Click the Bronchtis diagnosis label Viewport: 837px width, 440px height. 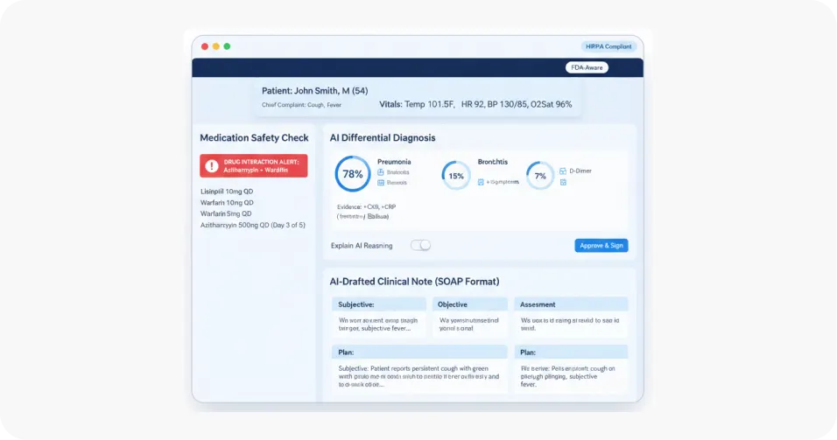click(x=493, y=162)
